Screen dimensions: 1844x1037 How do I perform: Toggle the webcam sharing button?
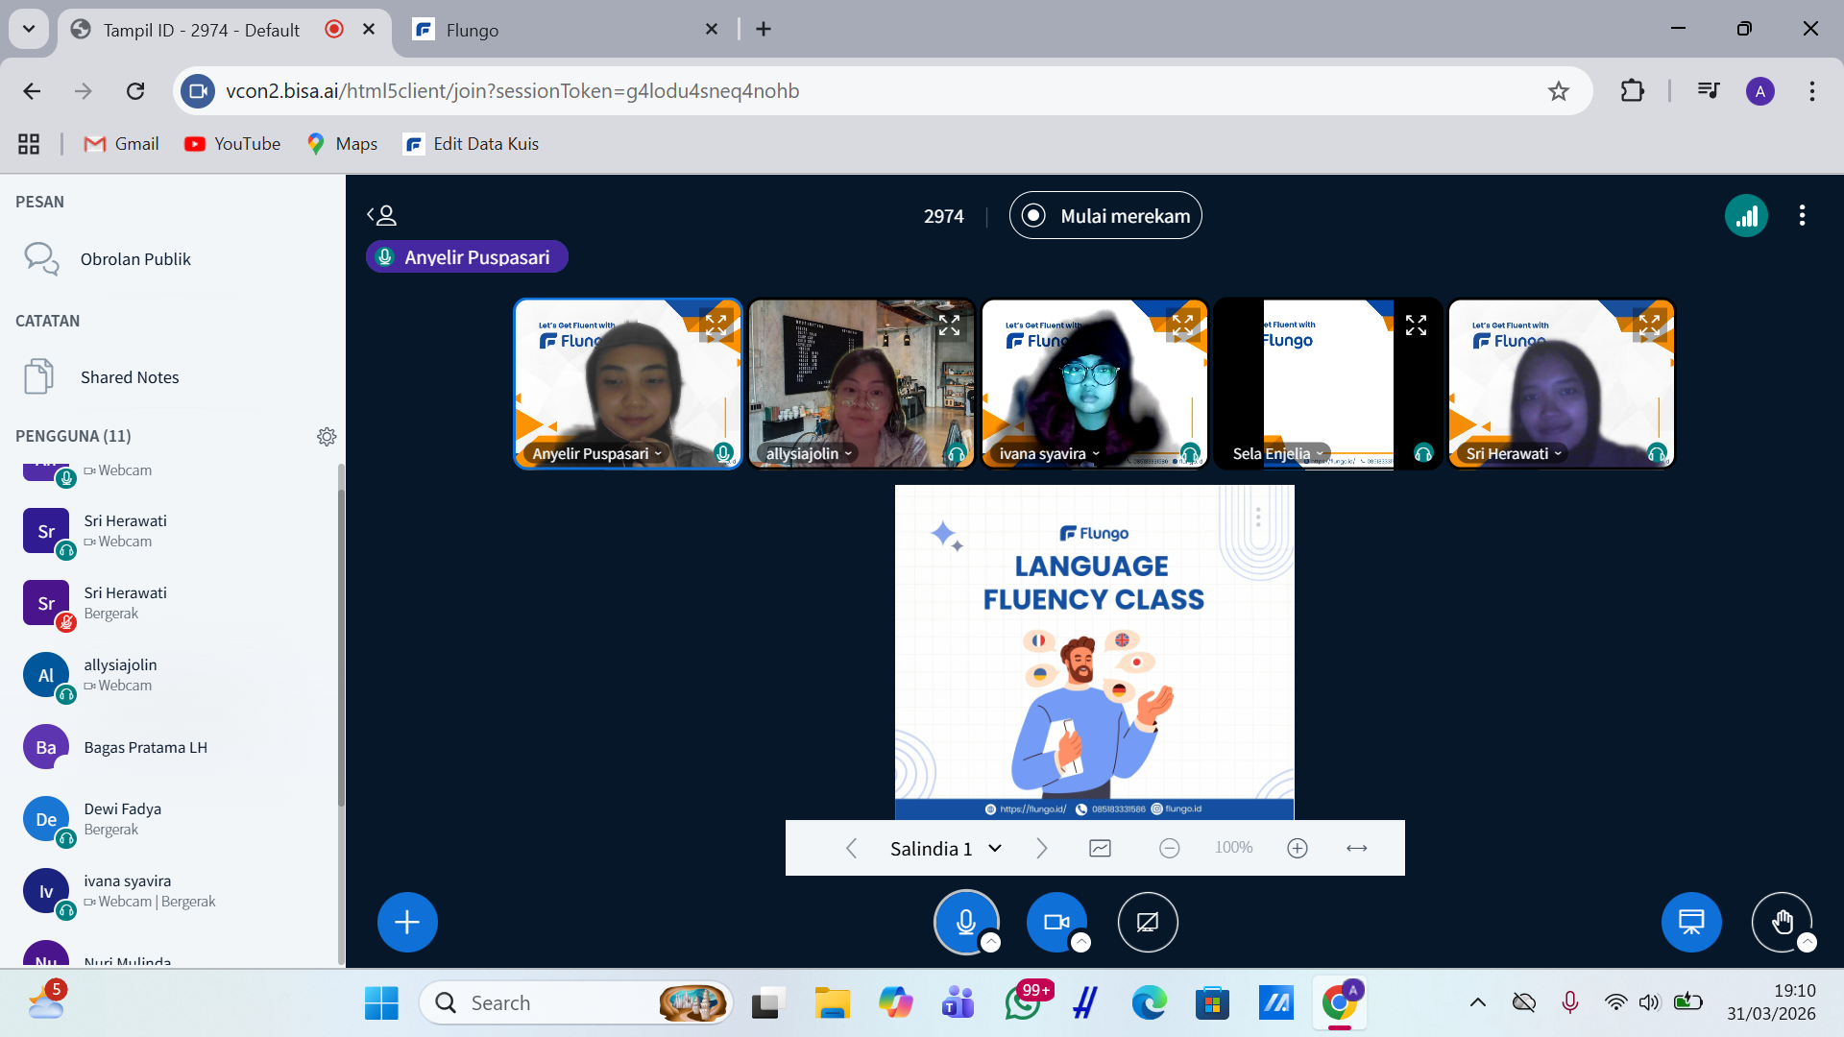(x=1056, y=922)
